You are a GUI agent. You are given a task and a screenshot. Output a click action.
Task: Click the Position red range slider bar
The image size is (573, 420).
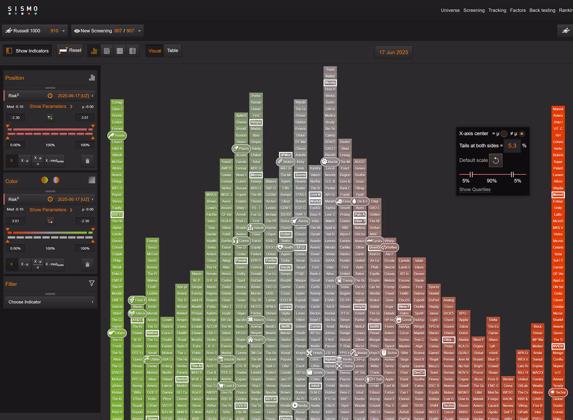[x=50, y=129]
